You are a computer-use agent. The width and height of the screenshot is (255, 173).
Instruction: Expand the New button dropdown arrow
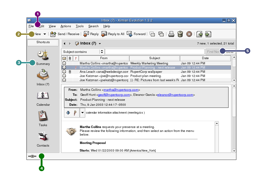click(x=45, y=34)
